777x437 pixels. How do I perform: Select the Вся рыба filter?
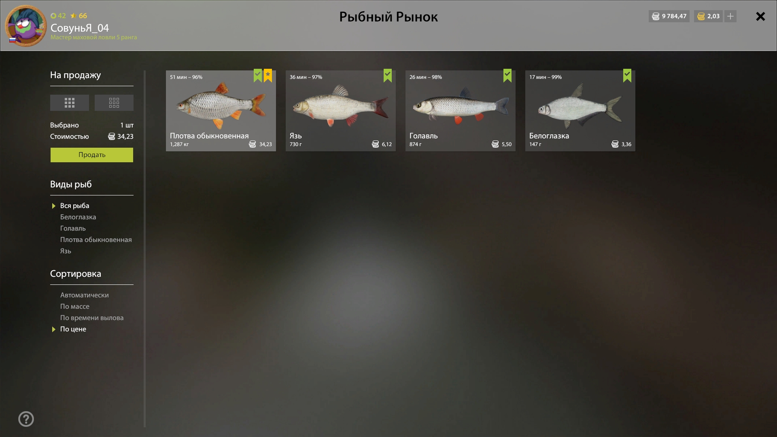pyautogui.click(x=74, y=206)
